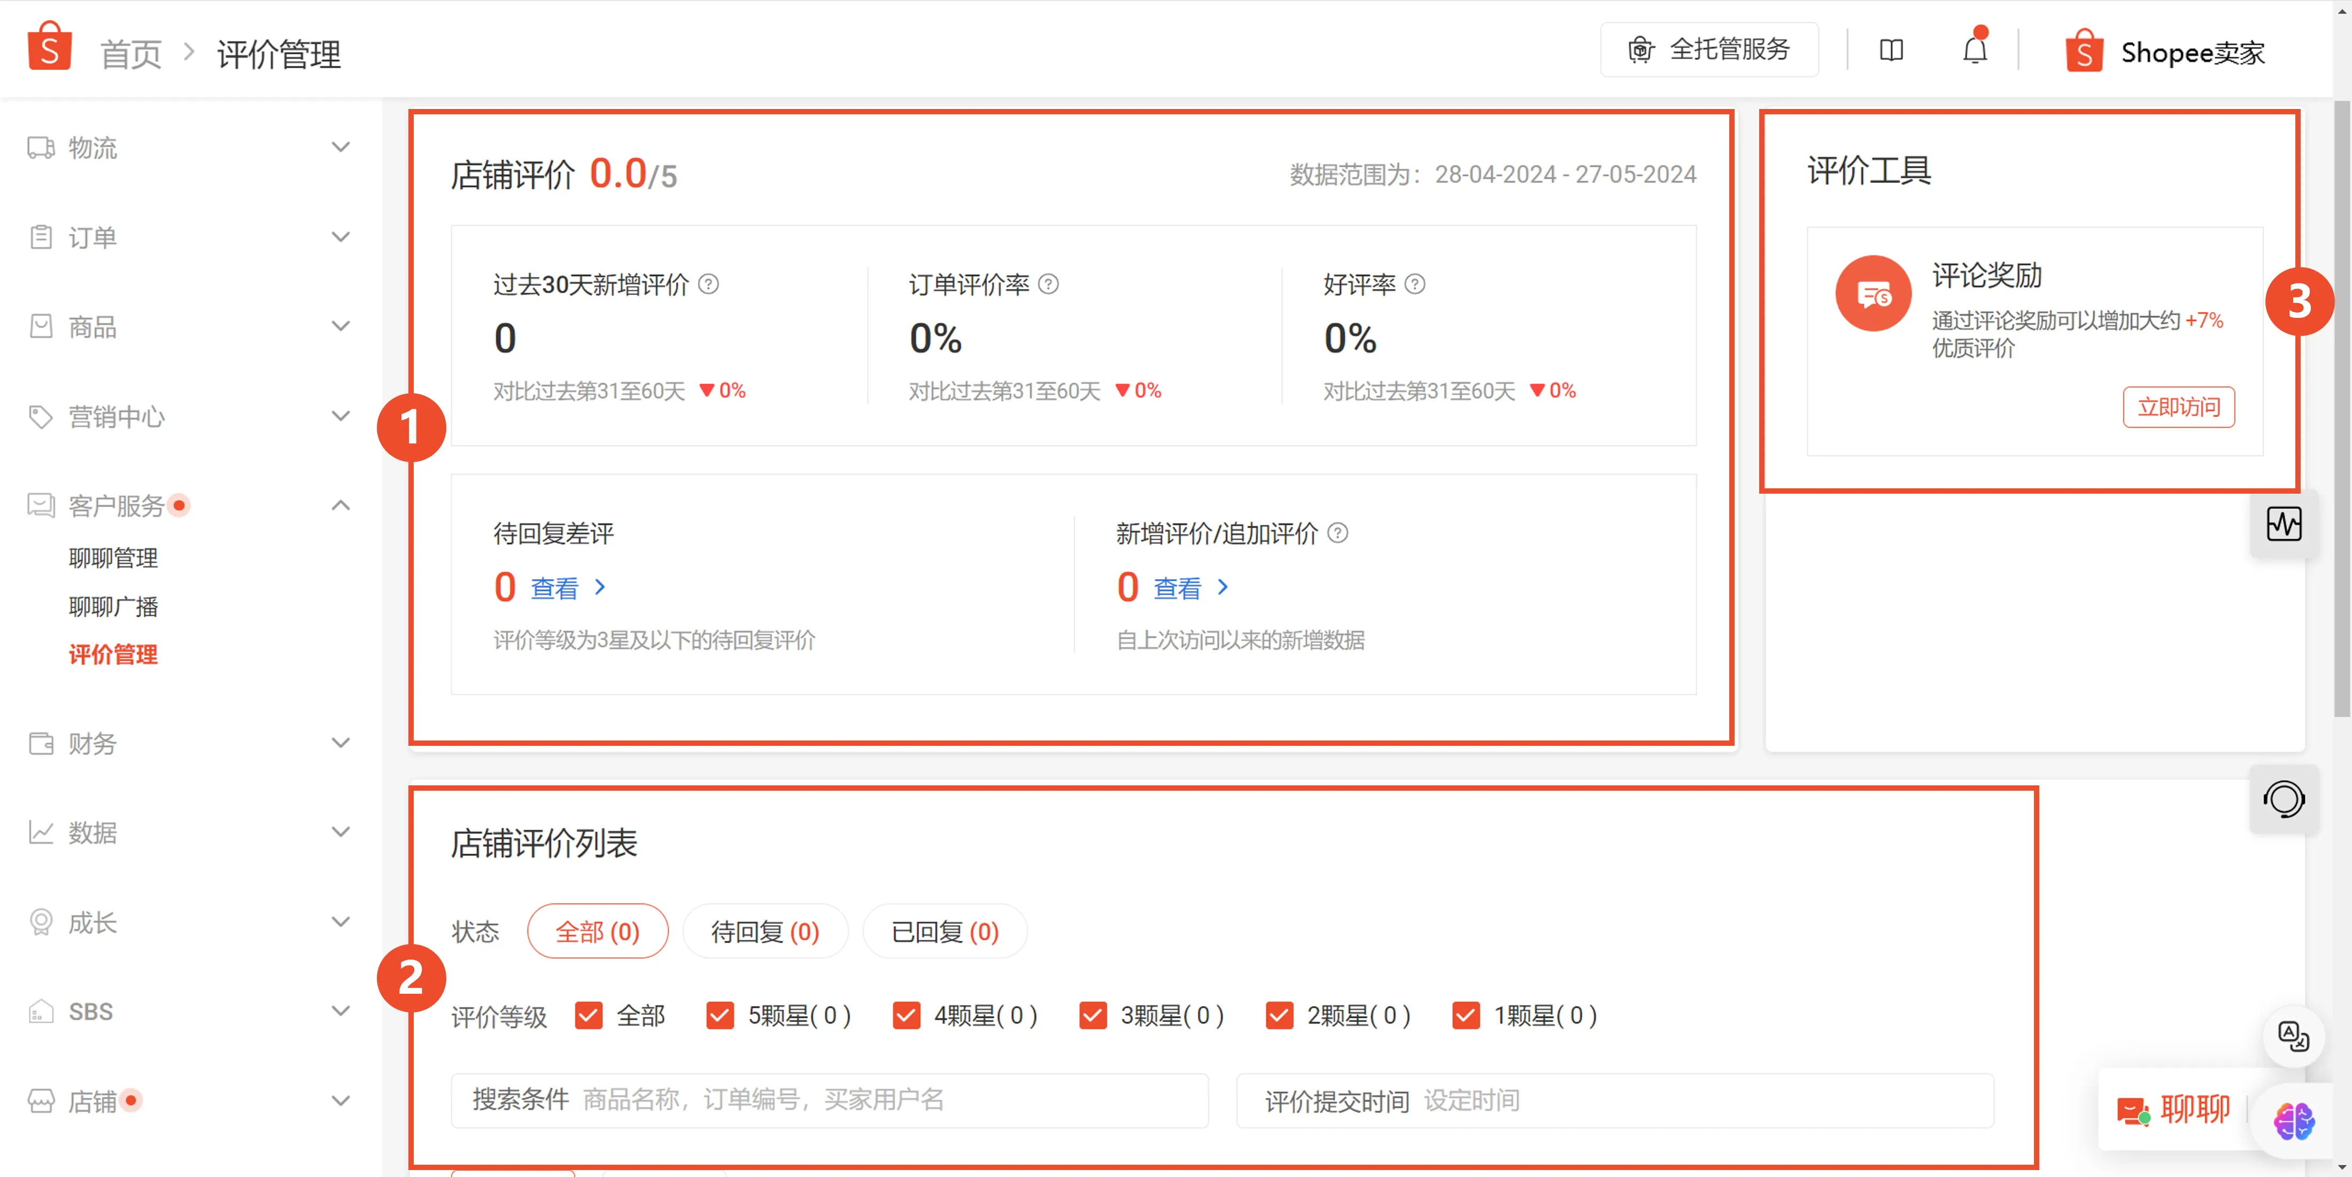Open the 聊聊 chat panel
This screenshot has height=1177, width=2352.
[2175, 1109]
